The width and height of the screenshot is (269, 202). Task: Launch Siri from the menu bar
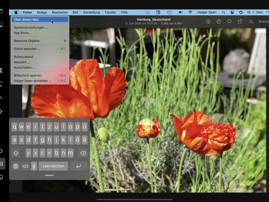(x=241, y=12)
